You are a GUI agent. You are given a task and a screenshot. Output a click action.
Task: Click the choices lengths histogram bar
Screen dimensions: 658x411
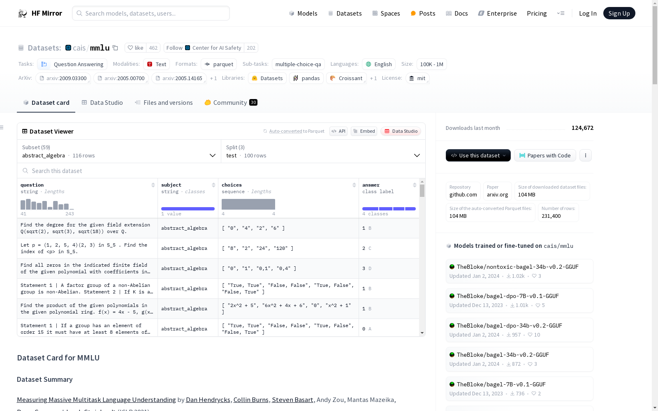click(248, 204)
